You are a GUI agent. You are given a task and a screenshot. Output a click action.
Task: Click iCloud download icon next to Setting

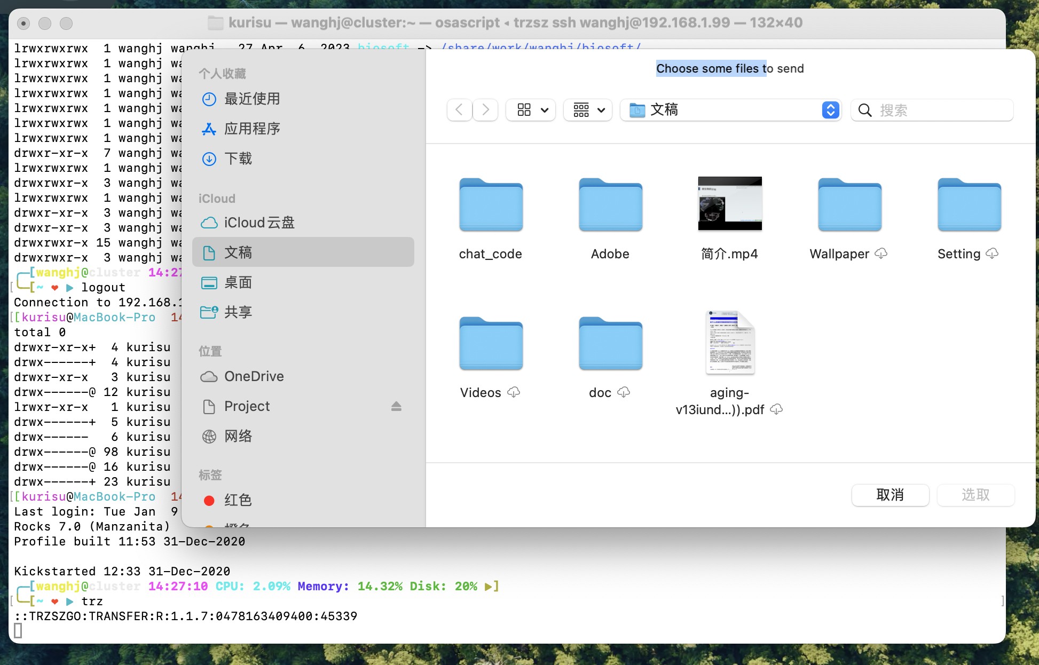pos(992,254)
